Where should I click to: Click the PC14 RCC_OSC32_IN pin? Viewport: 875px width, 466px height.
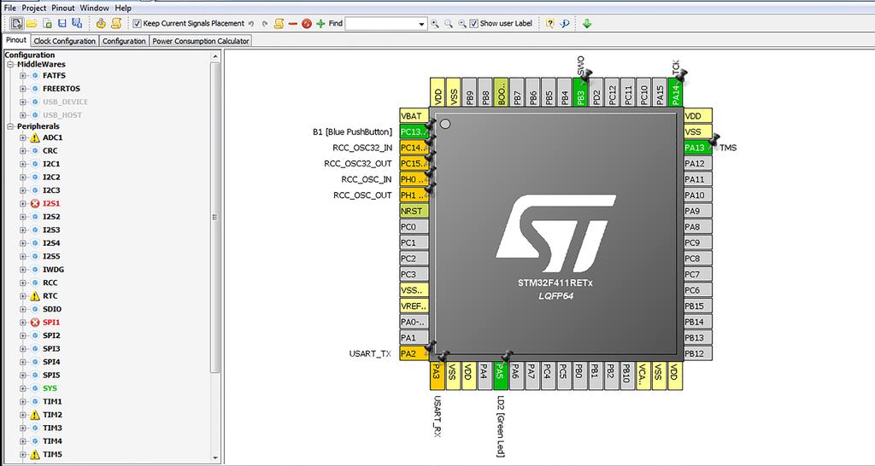pyautogui.click(x=414, y=148)
